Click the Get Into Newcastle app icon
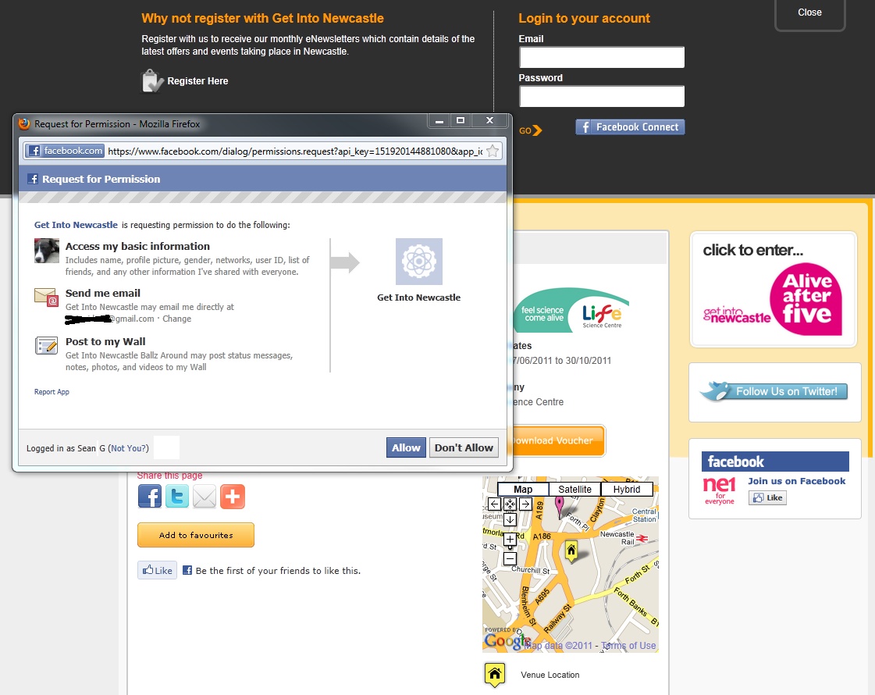The width and height of the screenshot is (875, 695). point(419,262)
